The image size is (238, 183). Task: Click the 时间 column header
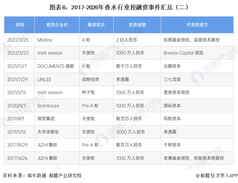[20, 24]
